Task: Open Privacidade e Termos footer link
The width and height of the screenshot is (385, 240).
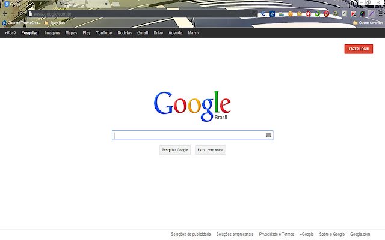Action: [x=277, y=234]
